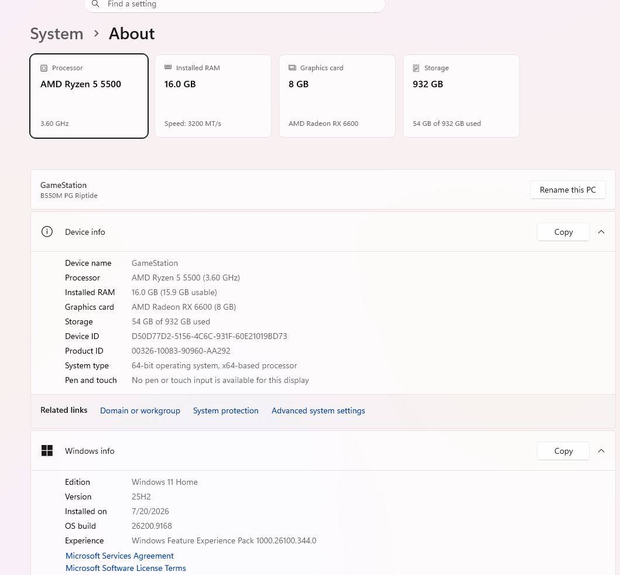Collapse the Windows info section

(601, 451)
